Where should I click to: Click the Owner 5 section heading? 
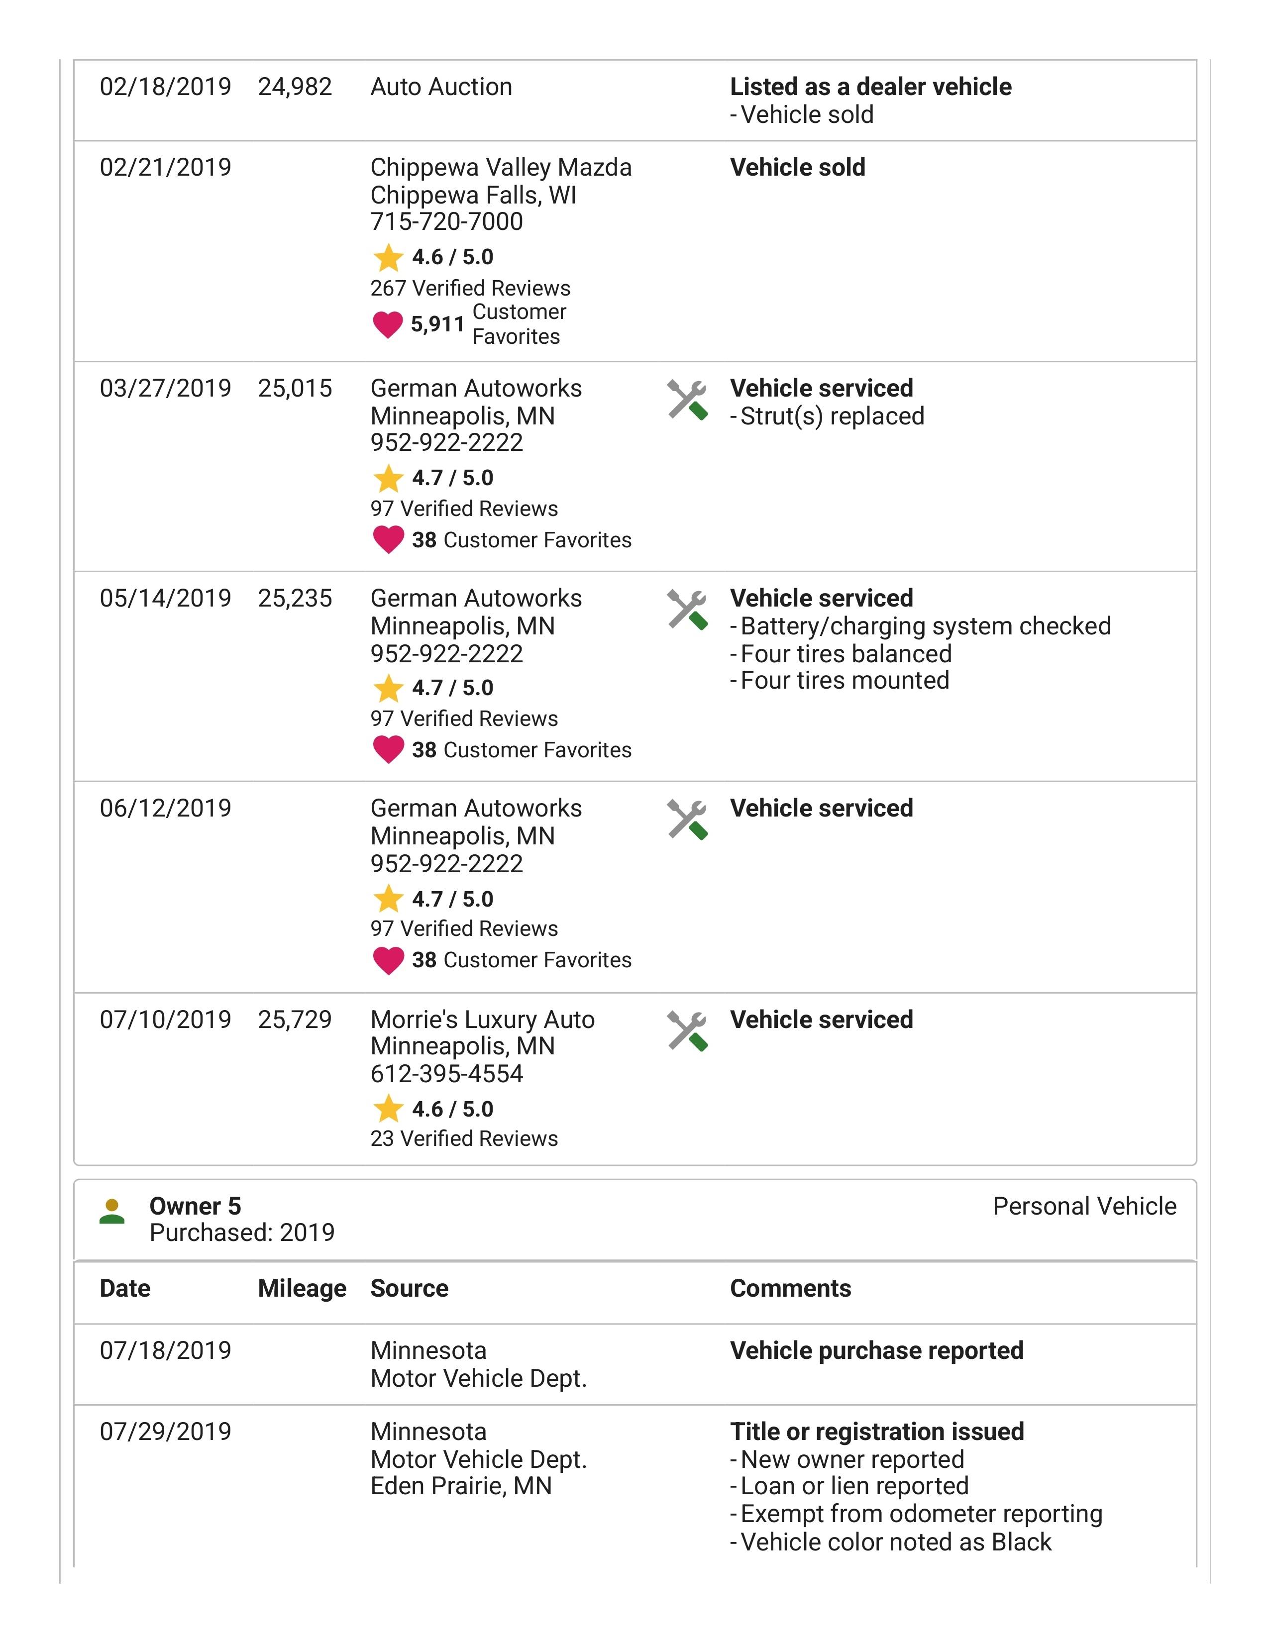coord(196,1206)
